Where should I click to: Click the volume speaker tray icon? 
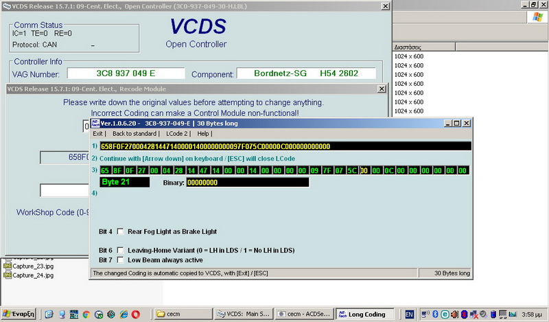point(454,314)
